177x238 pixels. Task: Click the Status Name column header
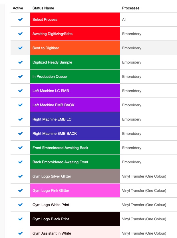[43, 8]
